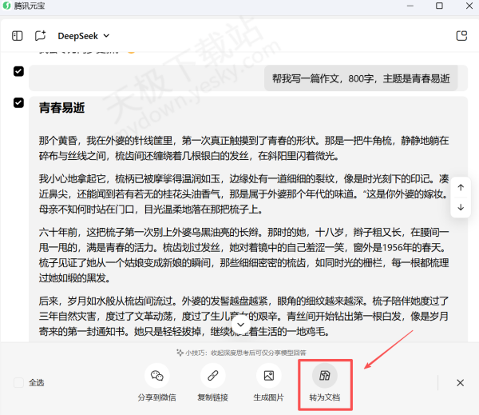Open the DeepSeek model dropdown

(84, 36)
